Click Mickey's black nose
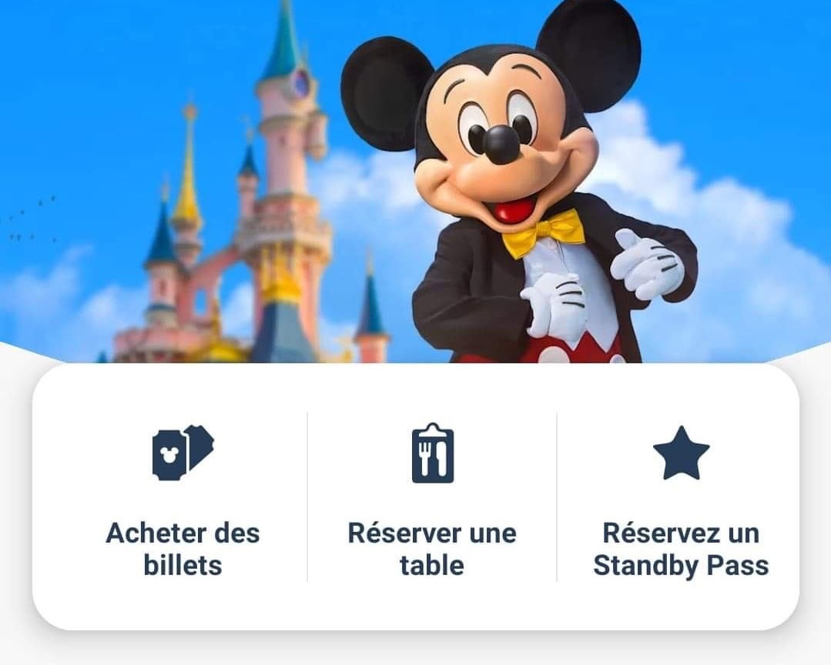The width and height of the screenshot is (831, 665). click(x=501, y=144)
